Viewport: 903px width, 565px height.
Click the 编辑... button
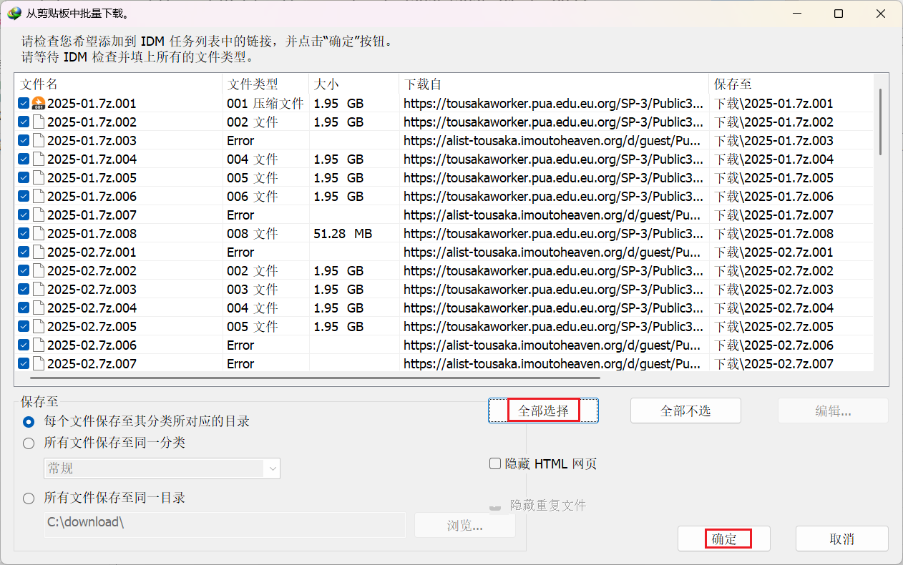[834, 411]
